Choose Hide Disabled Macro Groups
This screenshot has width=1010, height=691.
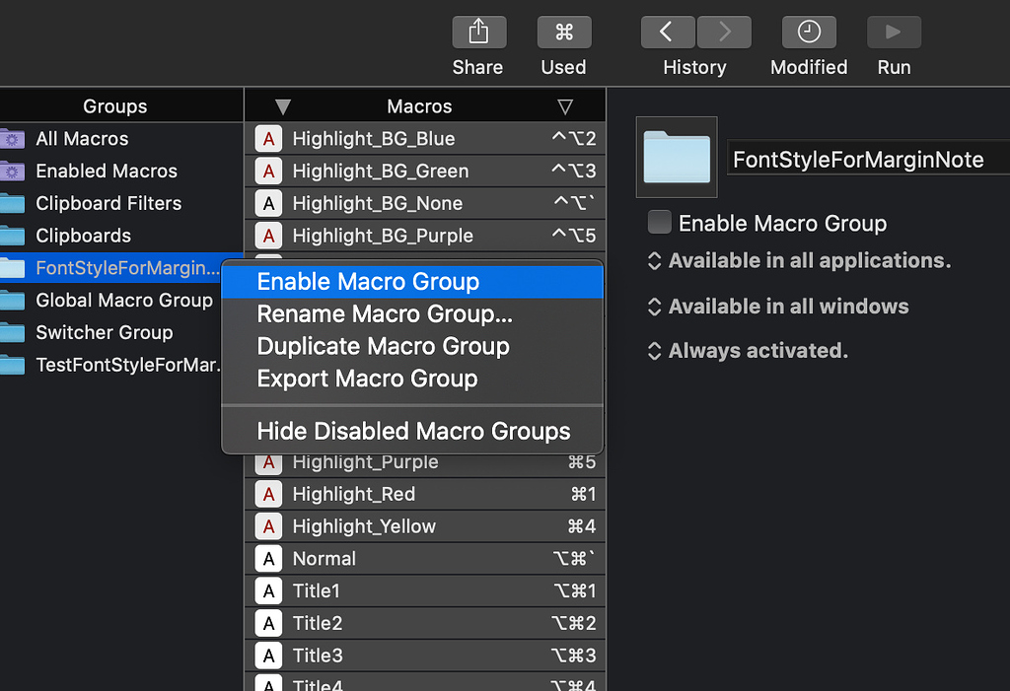point(413,431)
